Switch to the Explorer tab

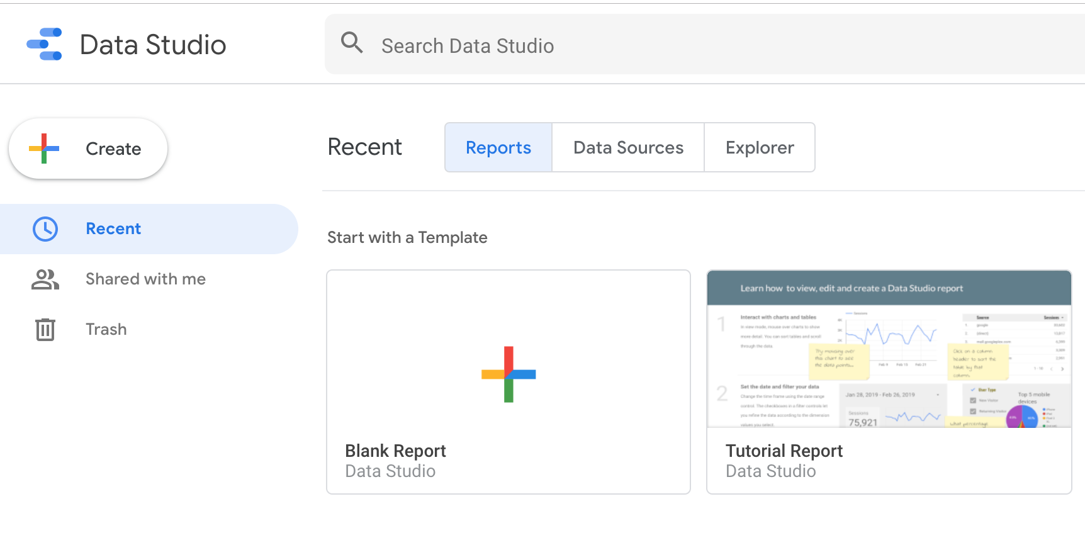click(x=760, y=147)
